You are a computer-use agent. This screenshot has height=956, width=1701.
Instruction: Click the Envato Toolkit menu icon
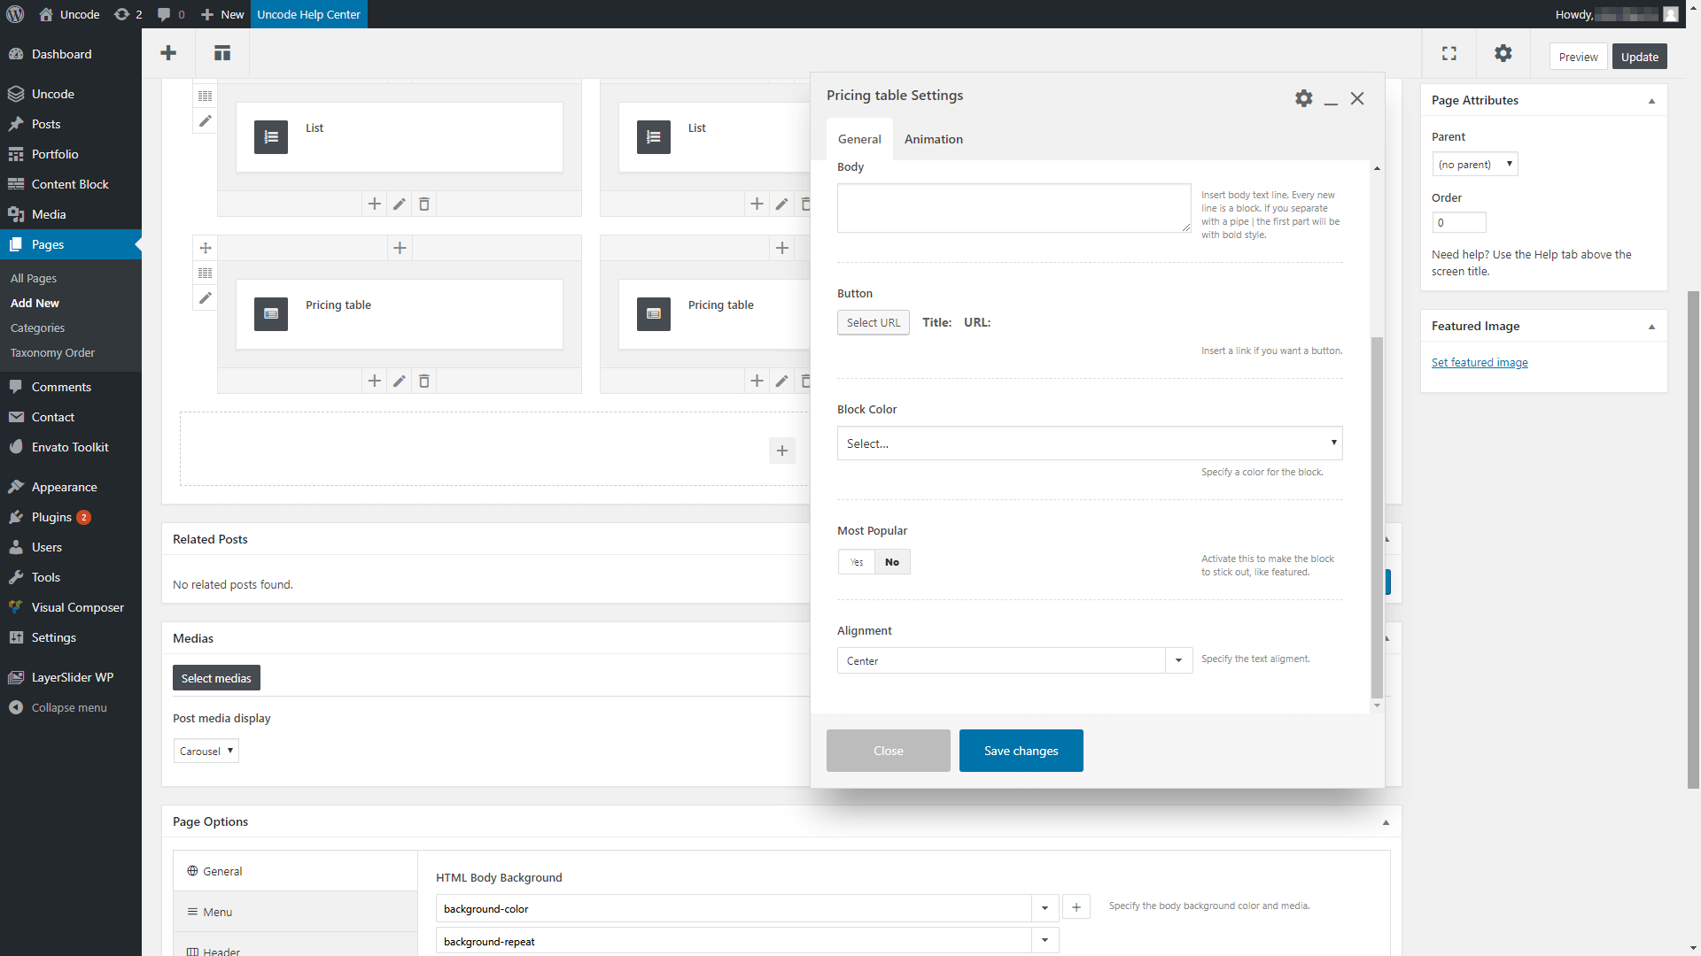click(16, 447)
